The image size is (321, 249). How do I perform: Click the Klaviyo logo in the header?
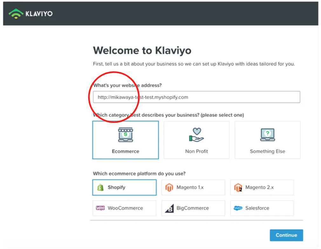31,14
